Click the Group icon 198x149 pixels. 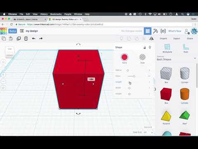[x=129, y=38]
